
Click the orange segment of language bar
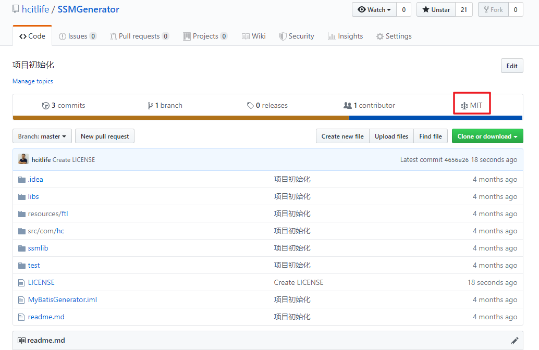[181, 118]
